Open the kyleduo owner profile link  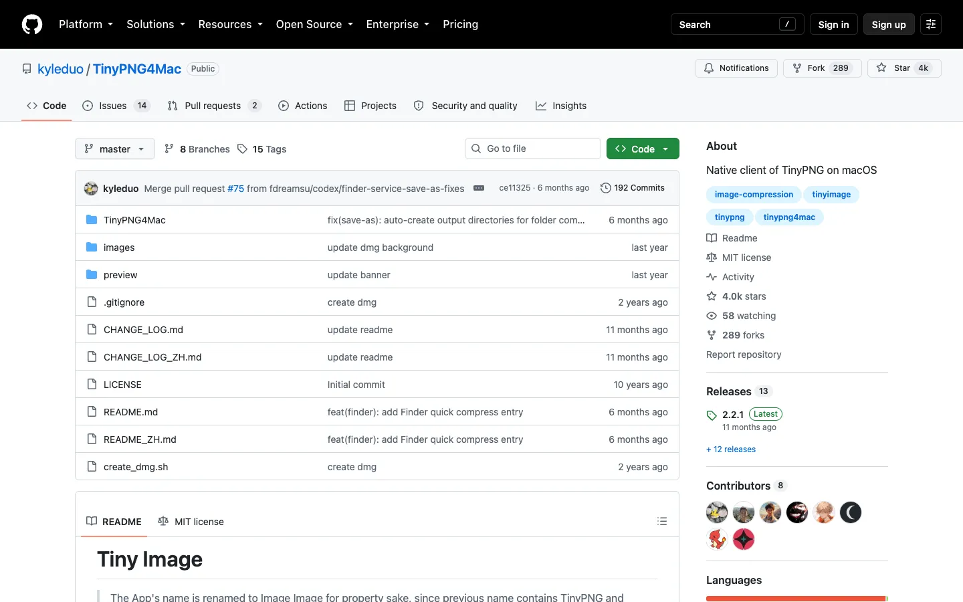click(60, 69)
